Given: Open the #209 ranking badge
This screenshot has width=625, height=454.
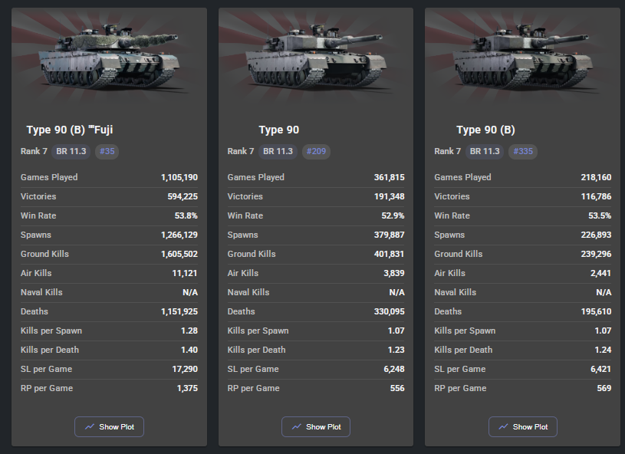Looking at the screenshot, I should [316, 152].
